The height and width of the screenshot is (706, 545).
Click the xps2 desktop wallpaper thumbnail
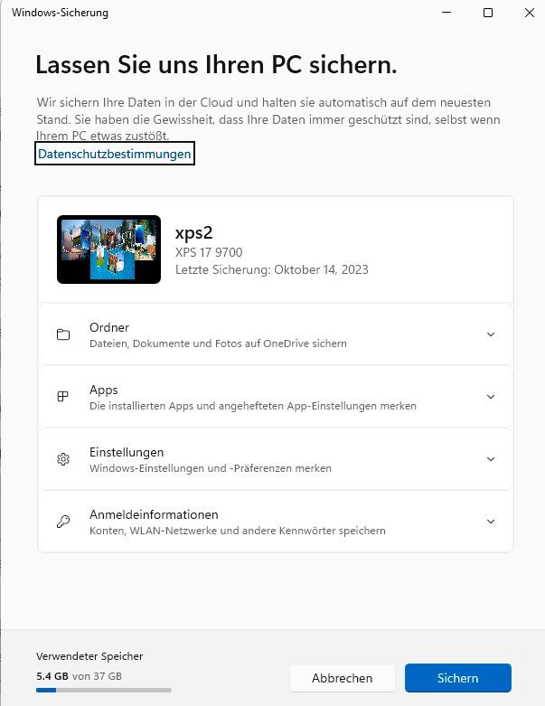click(x=108, y=249)
